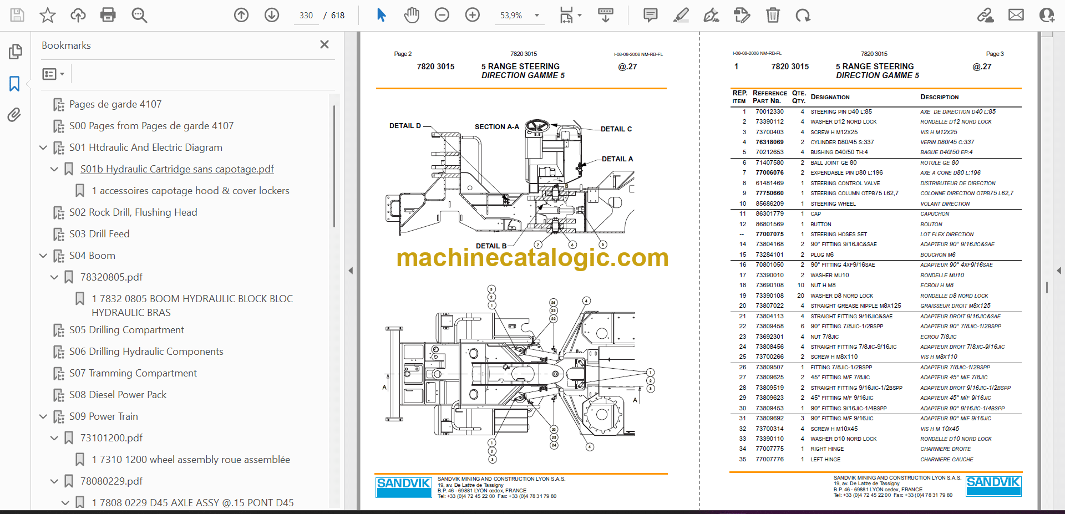Click the bookmarks panel scrollbar
Screen dimensions: 1065x514
(x=334, y=166)
